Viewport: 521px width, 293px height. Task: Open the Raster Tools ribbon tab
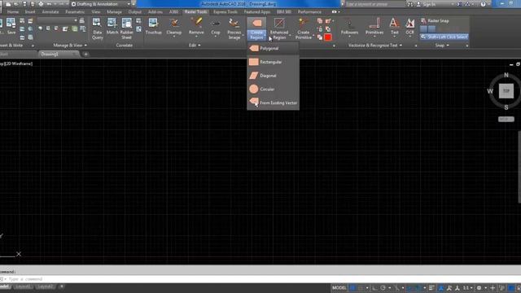[195, 11]
